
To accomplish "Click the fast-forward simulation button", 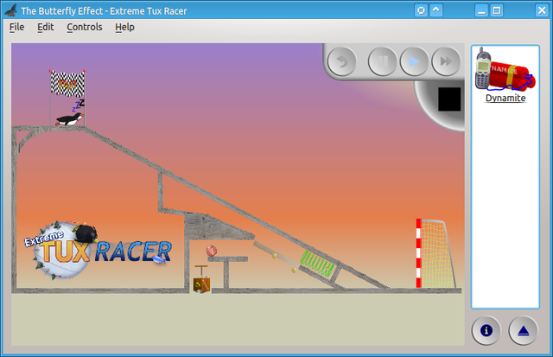I will [445, 61].
